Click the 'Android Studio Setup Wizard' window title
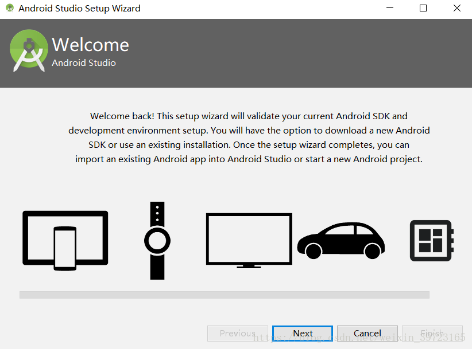This screenshot has width=472, height=349. 79,9
